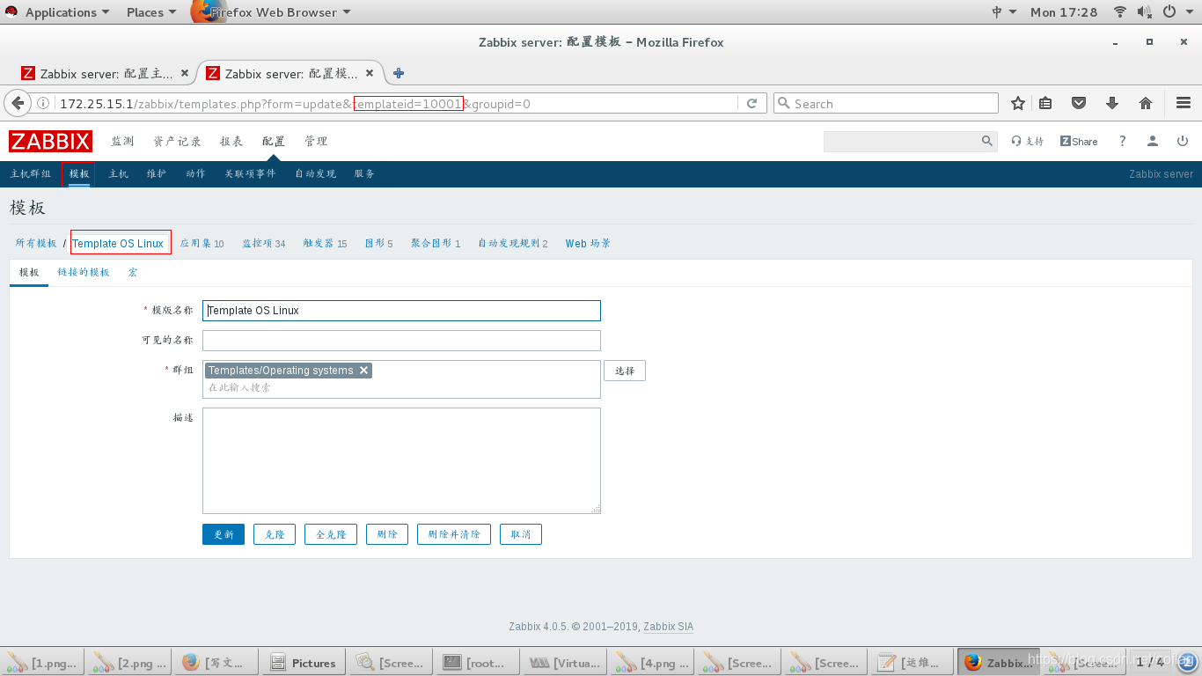Screen dimensions: 1202x676
Task: Switch to the 宏 macros tab
Action: pos(133,273)
